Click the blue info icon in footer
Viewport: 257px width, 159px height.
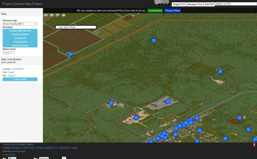pos(64,158)
